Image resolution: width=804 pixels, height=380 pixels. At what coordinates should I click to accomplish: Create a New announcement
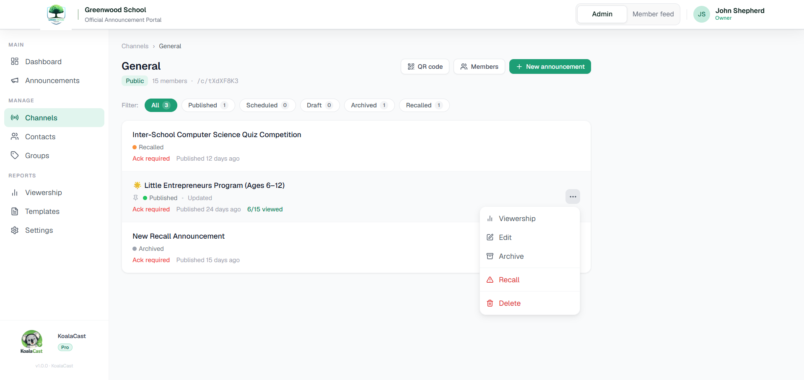point(550,67)
